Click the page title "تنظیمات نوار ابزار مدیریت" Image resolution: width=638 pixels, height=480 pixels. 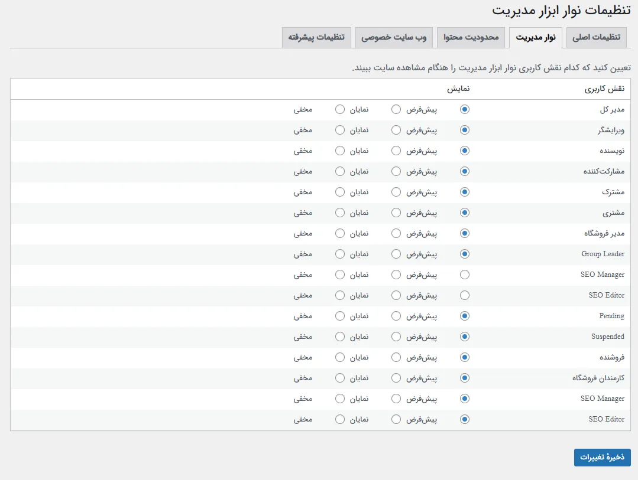point(561,11)
